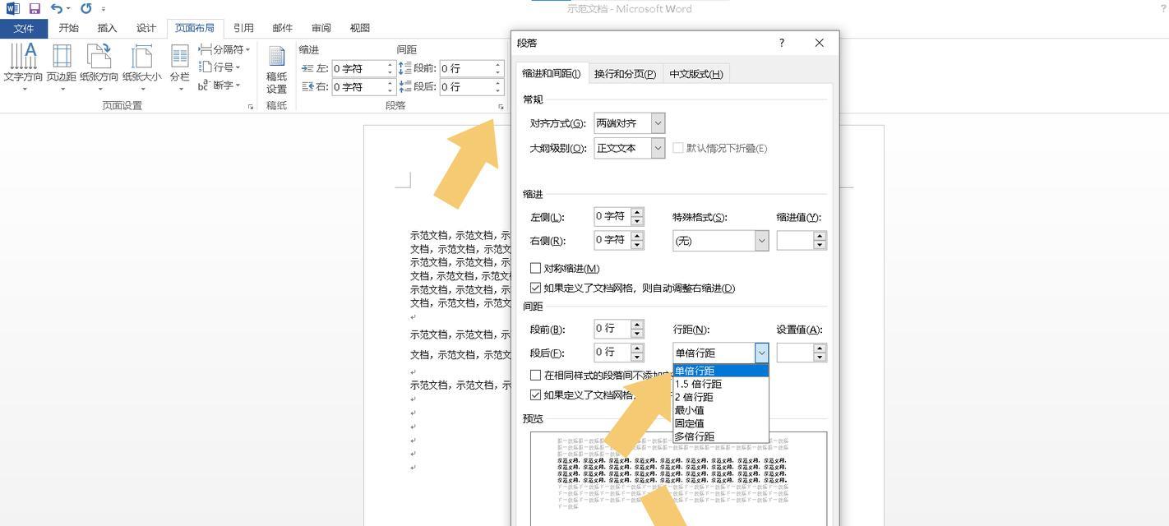Click the ribbon left indent 左 field
The image size is (1169, 526).
(363, 68)
